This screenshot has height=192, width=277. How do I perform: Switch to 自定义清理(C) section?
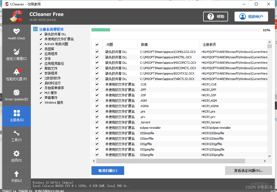coord(17,55)
